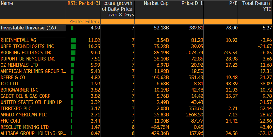Click the filter field under Total Return YTD
Viewport: 273px width, 137px height.
click(255, 21)
